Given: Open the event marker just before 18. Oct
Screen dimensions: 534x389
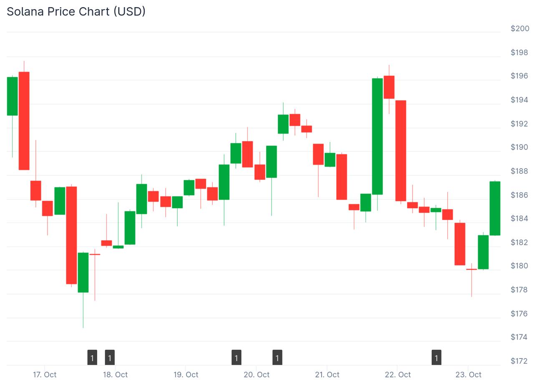Looking at the screenshot, I should tap(110, 358).
